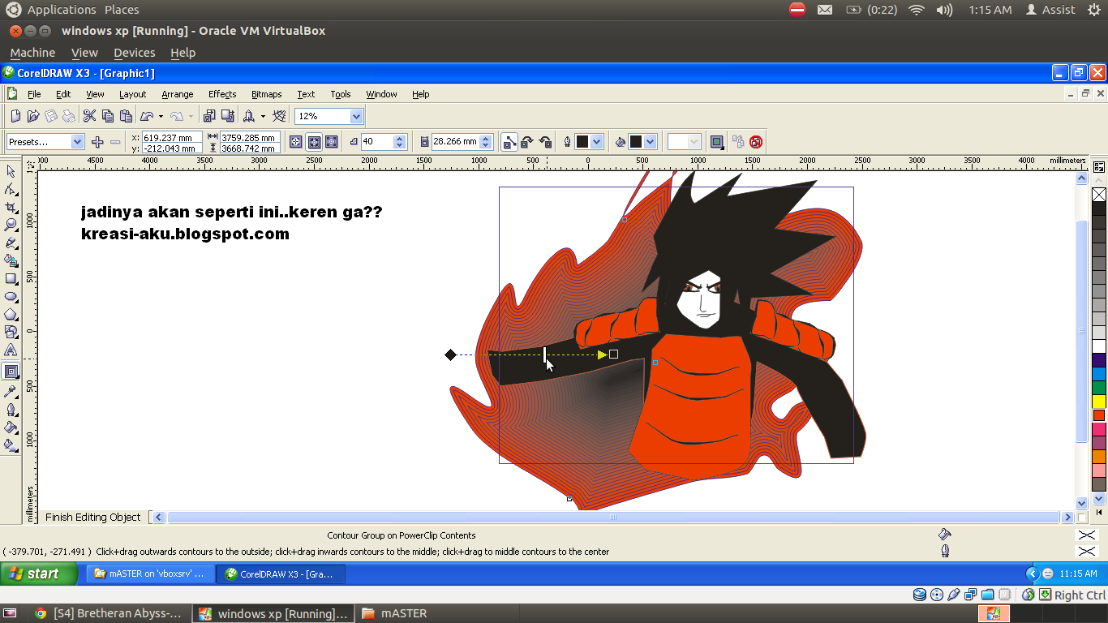Click the horizontal scrollbar track
Viewport: 1108px width, 623px height.
[x=612, y=518]
